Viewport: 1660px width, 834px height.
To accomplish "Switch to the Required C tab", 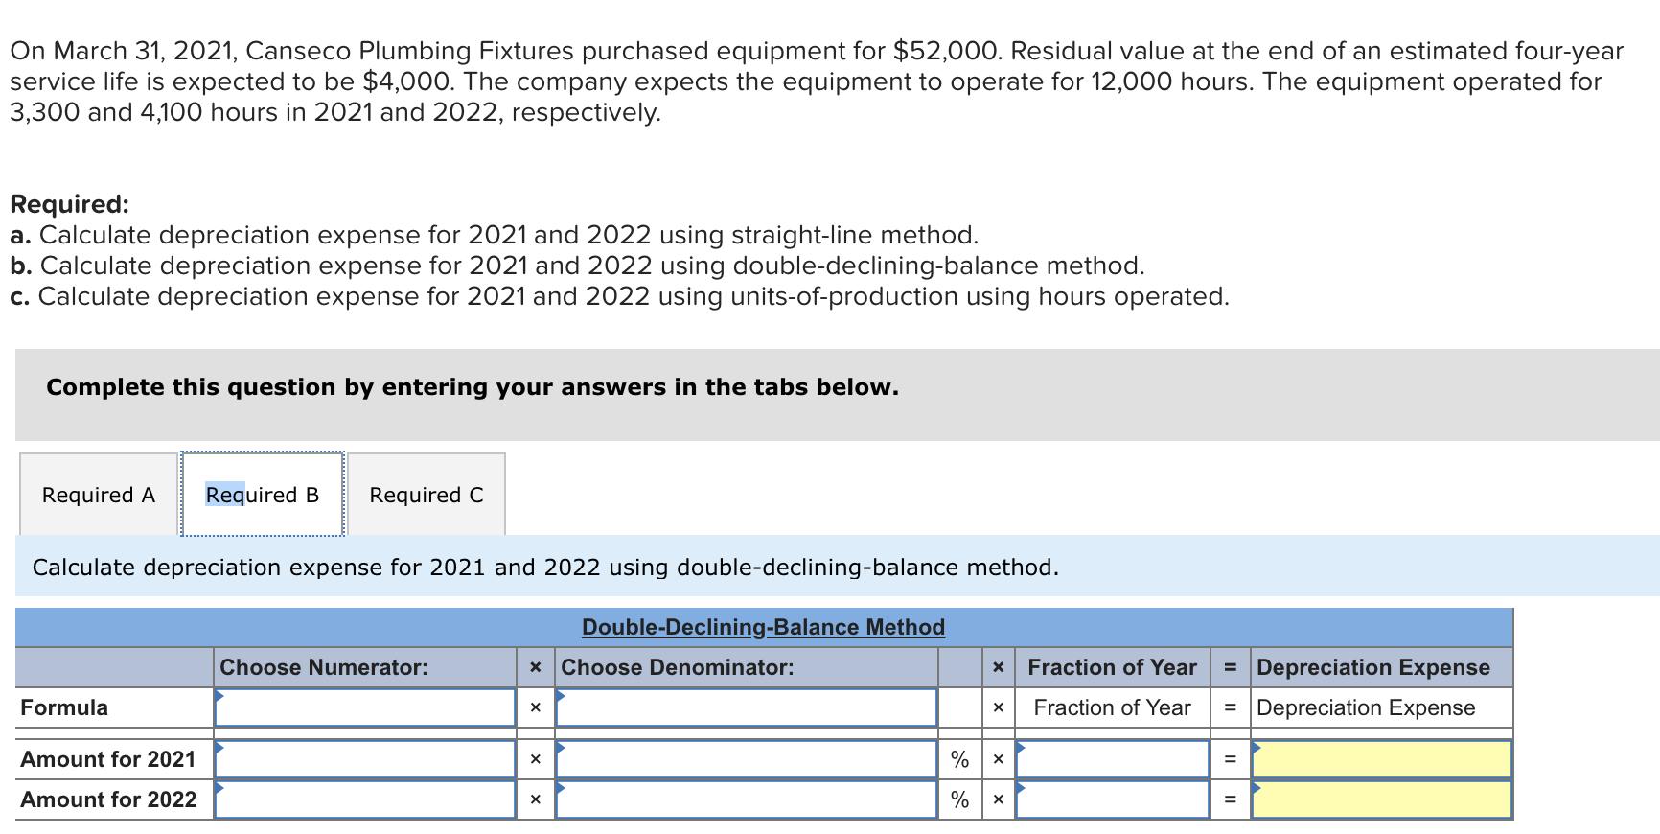I will click(427, 494).
